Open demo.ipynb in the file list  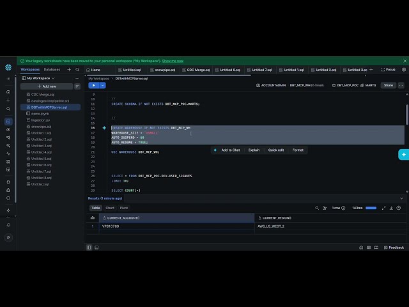(x=40, y=114)
